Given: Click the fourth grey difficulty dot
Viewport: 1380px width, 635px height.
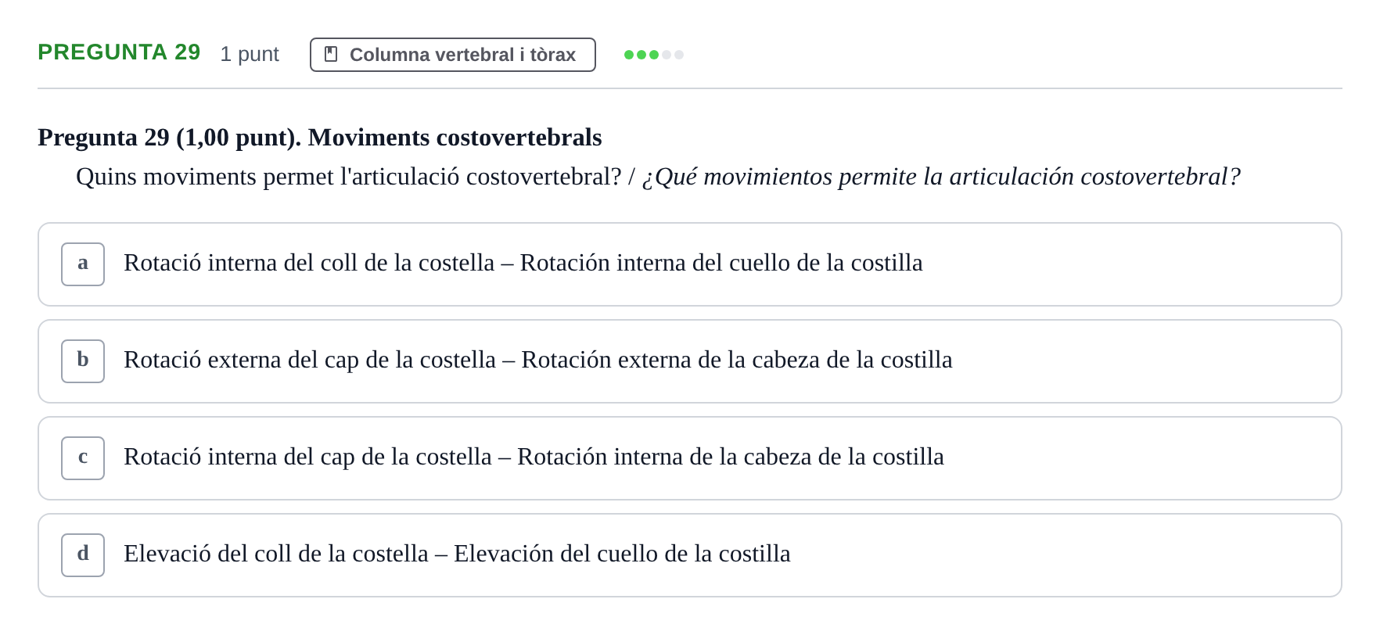Looking at the screenshot, I should pyautogui.click(x=667, y=55).
